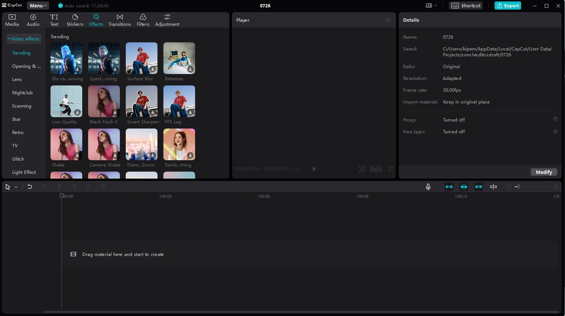Adjust the timeline zoom slider
The width and height of the screenshot is (565, 316).
click(x=518, y=187)
